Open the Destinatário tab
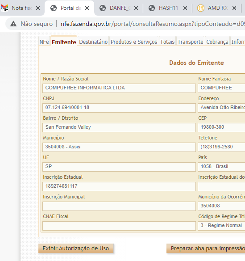245x261 pixels. [x=93, y=42]
